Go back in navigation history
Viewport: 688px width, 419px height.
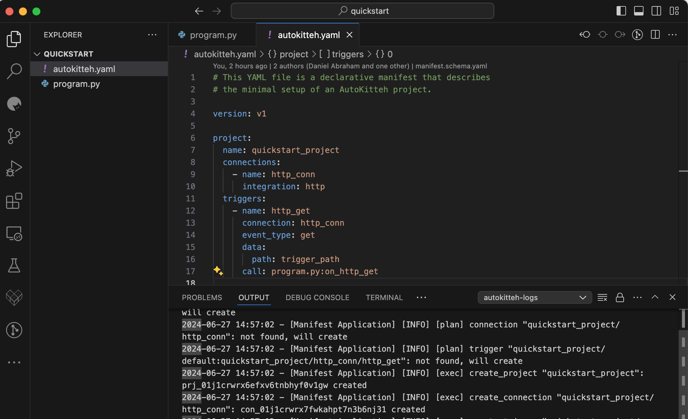(x=199, y=11)
